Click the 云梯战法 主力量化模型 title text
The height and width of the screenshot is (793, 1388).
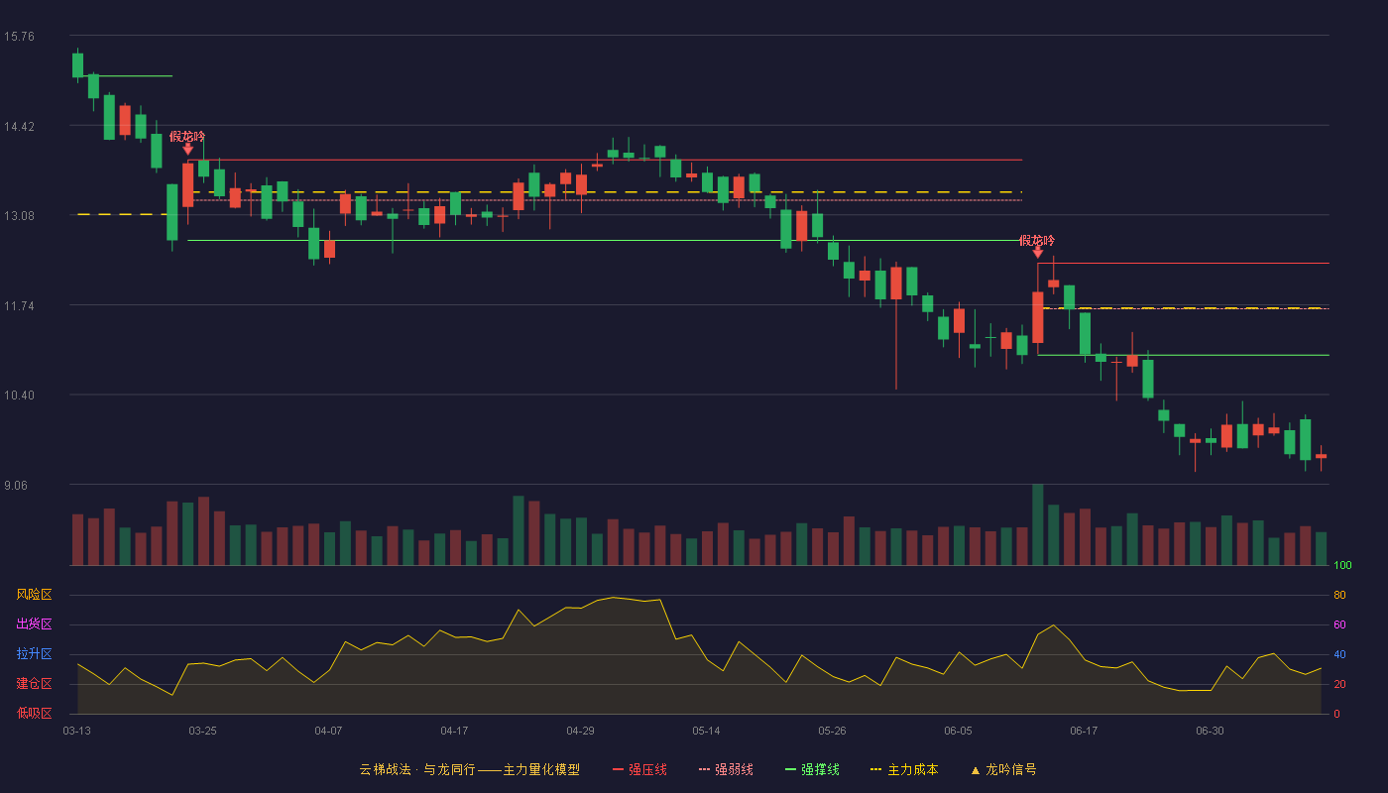tap(469, 769)
